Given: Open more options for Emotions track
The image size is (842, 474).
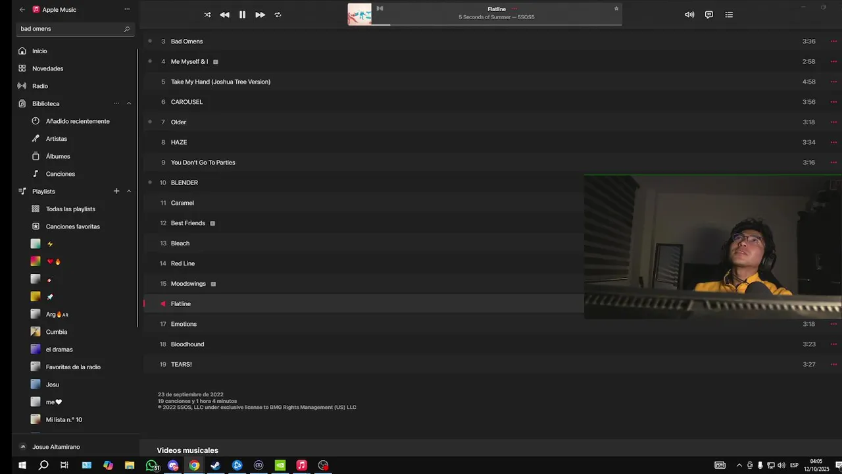Looking at the screenshot, I should 833,324.
